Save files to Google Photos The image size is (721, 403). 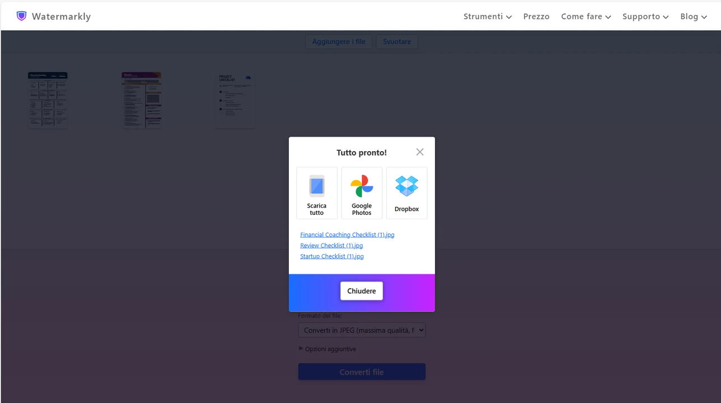point(362,193)
